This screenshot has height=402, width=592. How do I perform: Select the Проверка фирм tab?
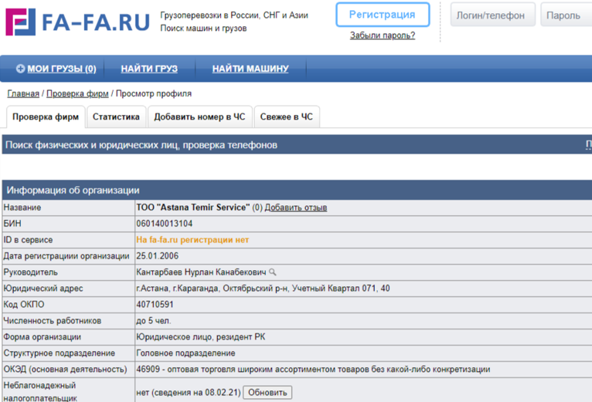point(45,117)
